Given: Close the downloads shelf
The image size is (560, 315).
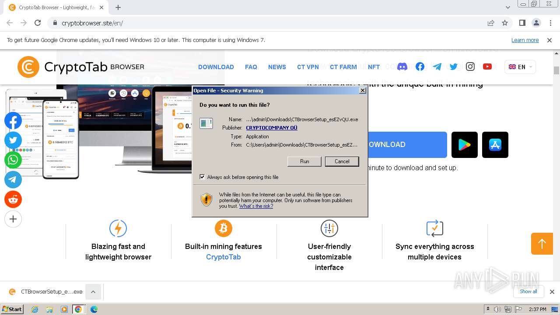Looking at the screenshot, I should pos(552,292).
